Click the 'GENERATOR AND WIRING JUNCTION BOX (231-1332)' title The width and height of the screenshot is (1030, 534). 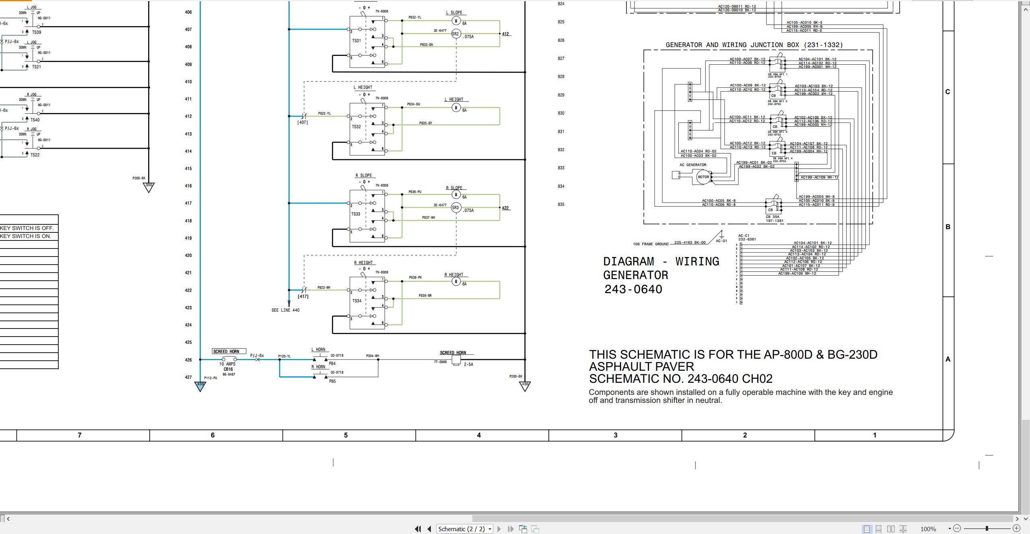(x=754, y=45)
